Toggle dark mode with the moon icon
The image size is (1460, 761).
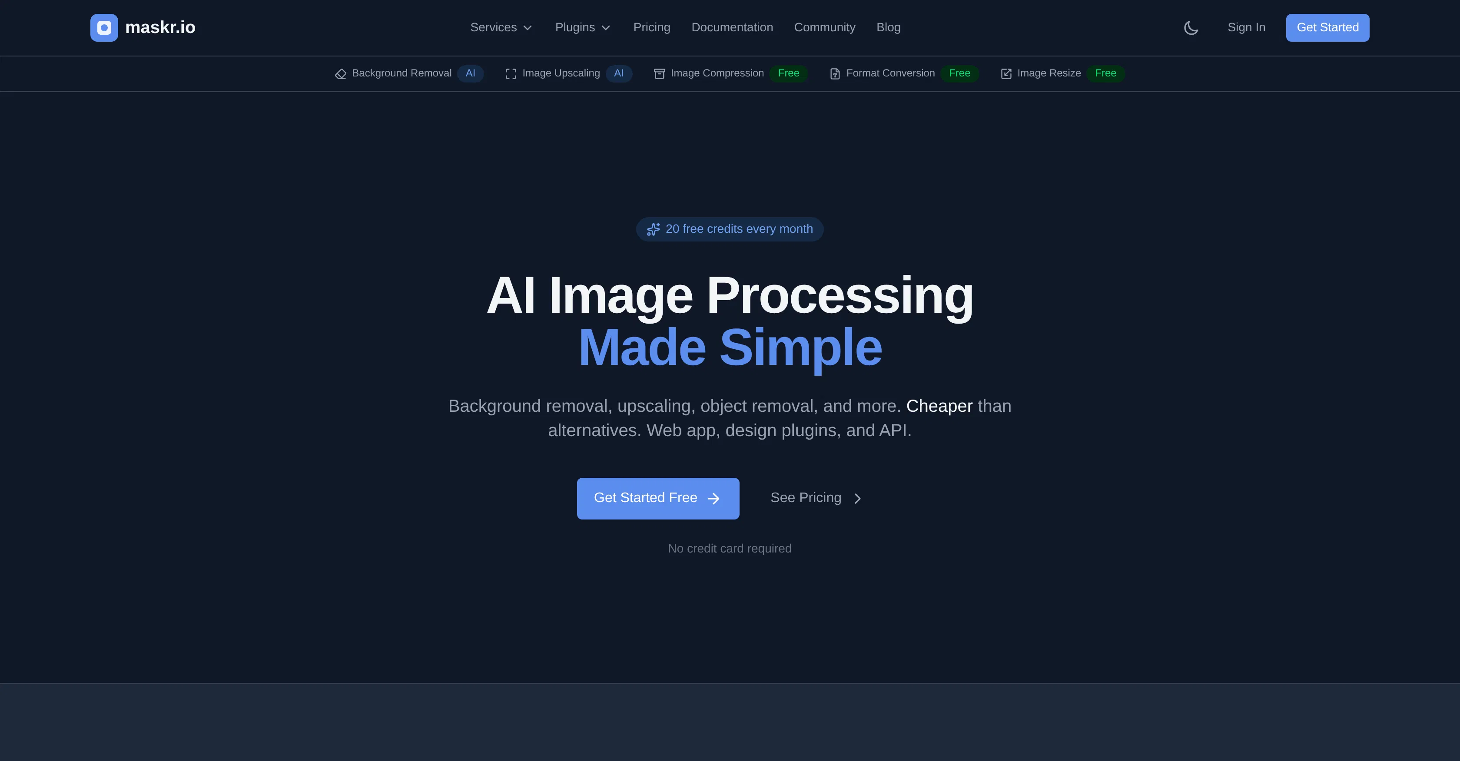[1191, 27]
